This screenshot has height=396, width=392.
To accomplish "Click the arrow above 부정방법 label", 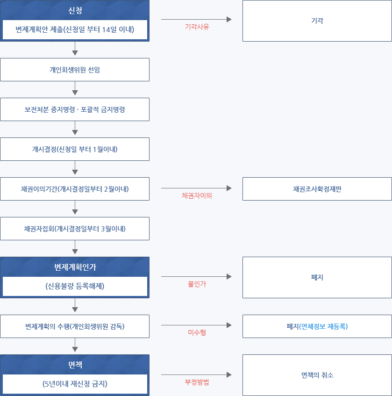I will click(196, 375).
